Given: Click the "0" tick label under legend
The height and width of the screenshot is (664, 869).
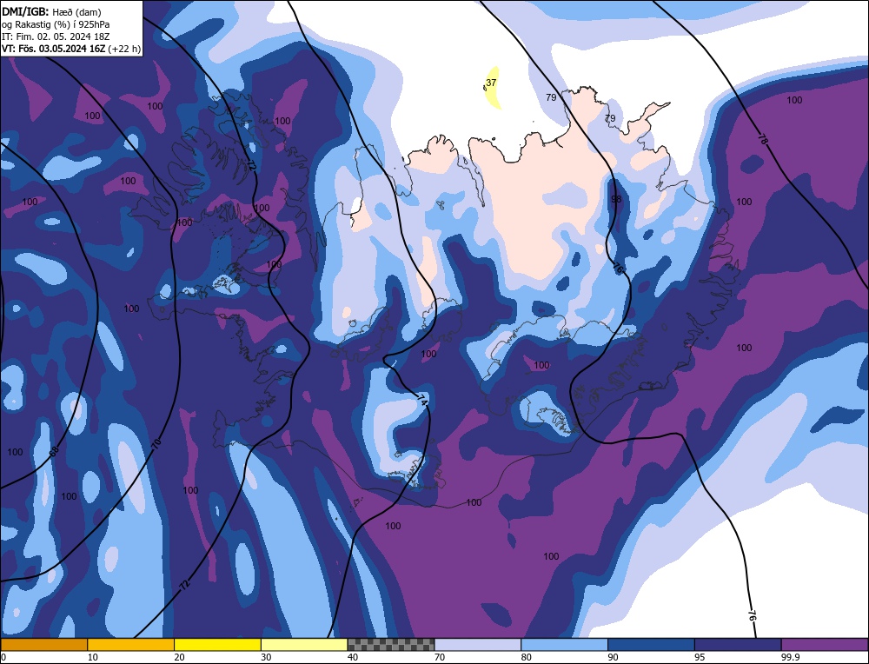Looking at the screenshot, I should tap(3, 657).
